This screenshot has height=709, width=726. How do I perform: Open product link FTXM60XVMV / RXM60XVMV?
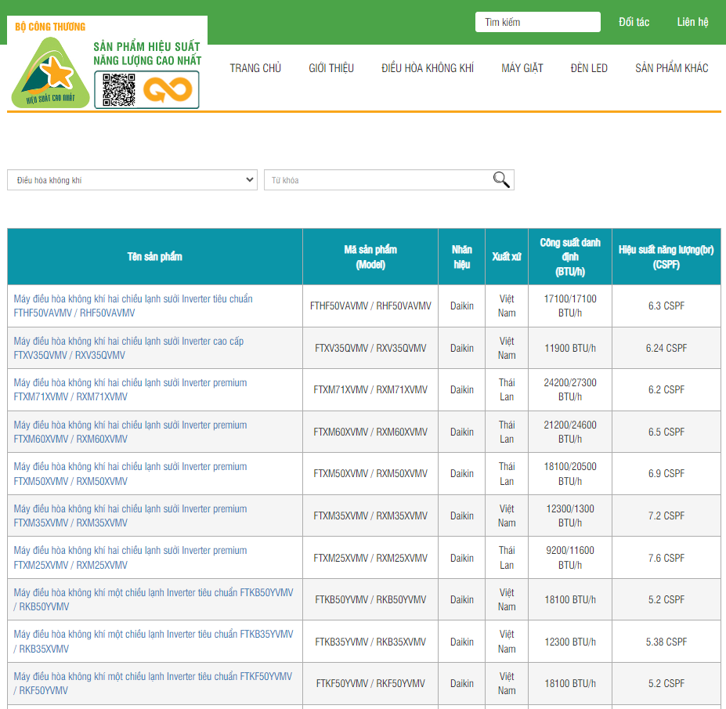tap(130, 432)
